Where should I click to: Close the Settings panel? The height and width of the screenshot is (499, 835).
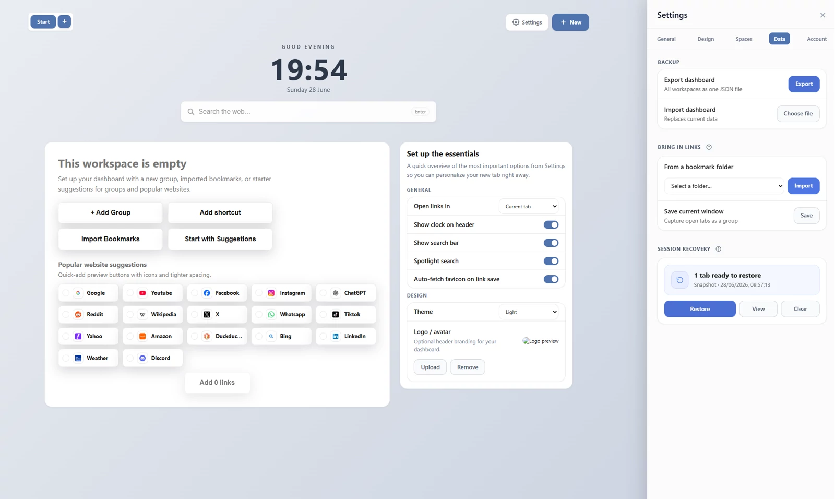click(x=822, y=15)
